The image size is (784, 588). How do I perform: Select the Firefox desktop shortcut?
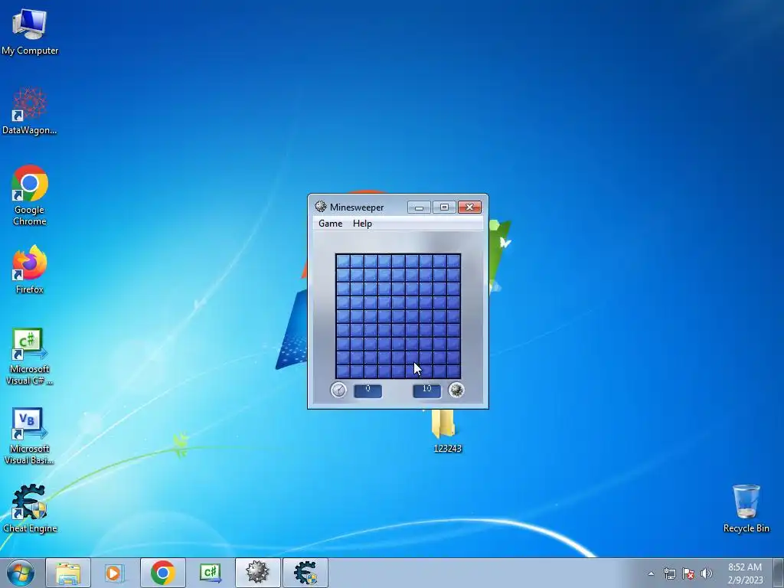30,269
